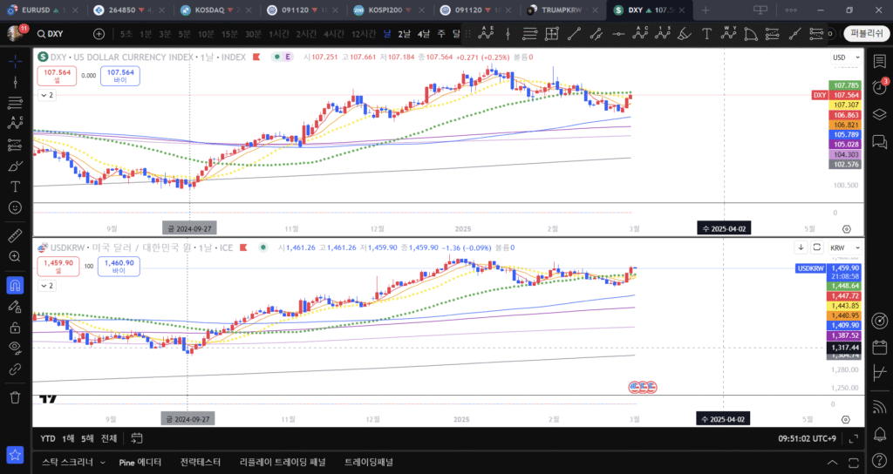Toggle magnet mode in left toolbar
Viewport: 893px width, 474px height.
[16, 285]
